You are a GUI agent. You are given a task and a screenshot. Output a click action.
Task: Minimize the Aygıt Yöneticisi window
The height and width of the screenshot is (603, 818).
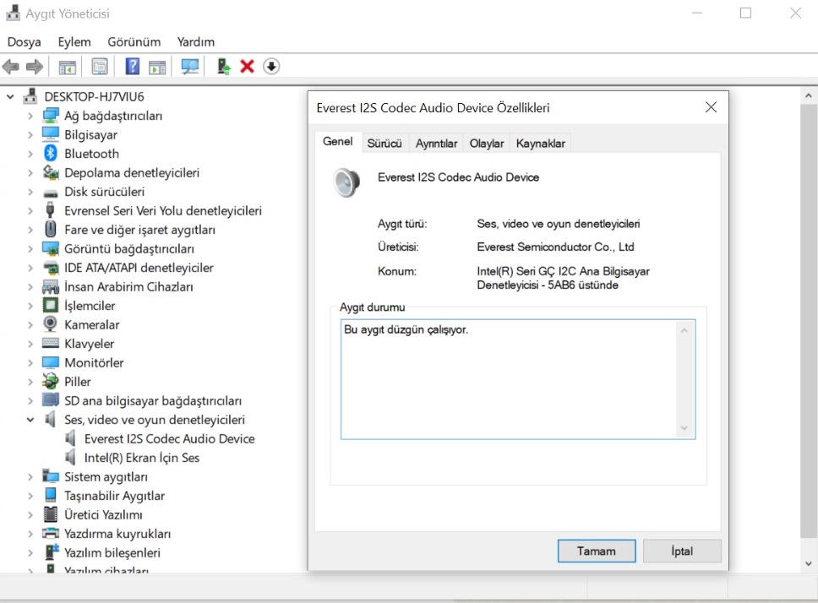coord(697,13)
